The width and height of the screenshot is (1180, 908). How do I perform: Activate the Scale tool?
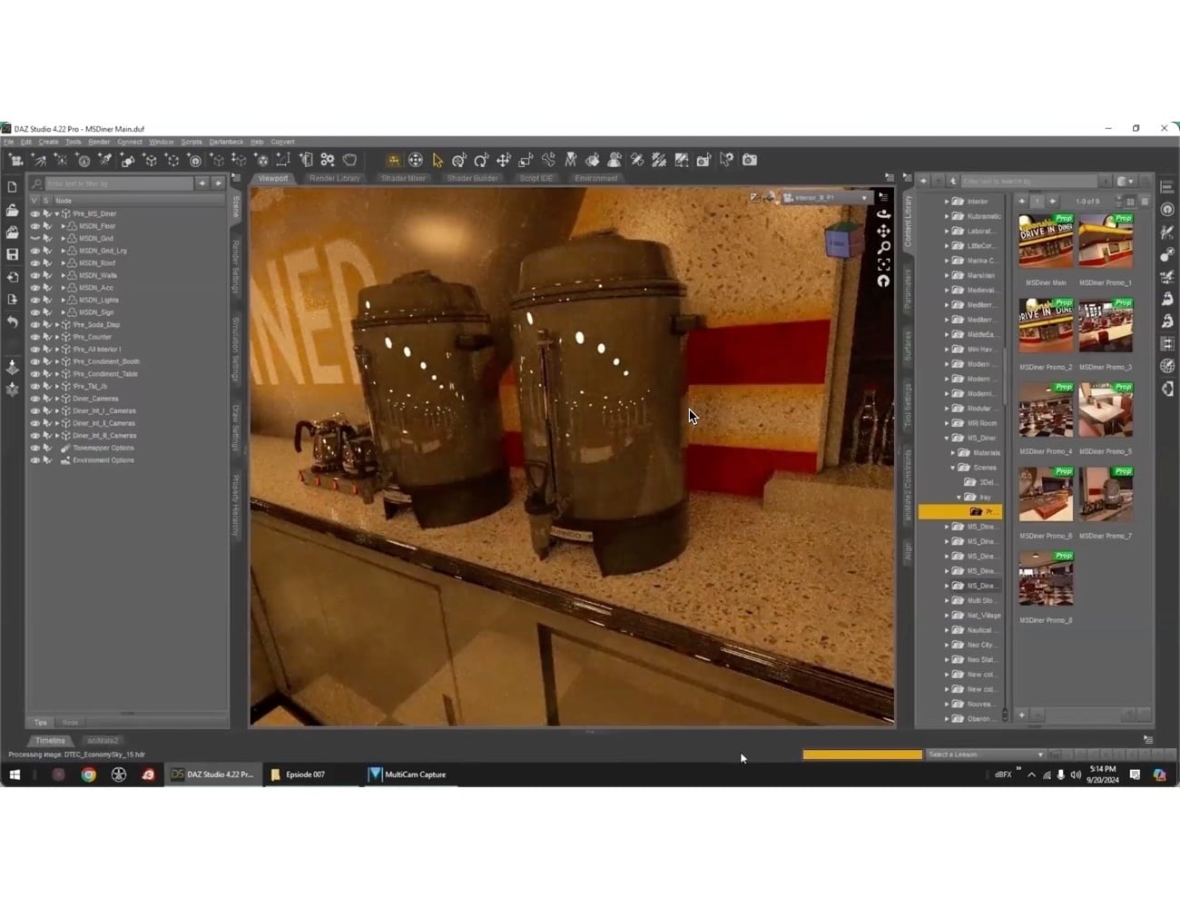[525, 160]
